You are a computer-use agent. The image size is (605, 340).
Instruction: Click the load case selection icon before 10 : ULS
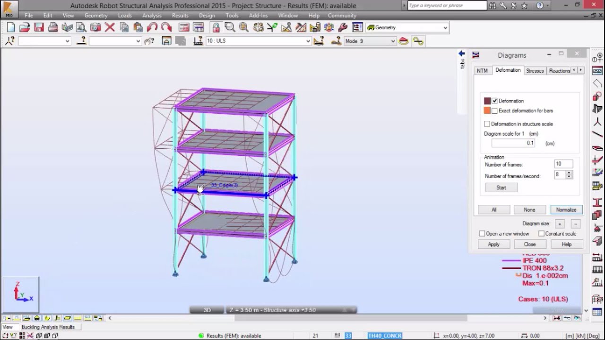pyautogui.click(x=198, y=41)
